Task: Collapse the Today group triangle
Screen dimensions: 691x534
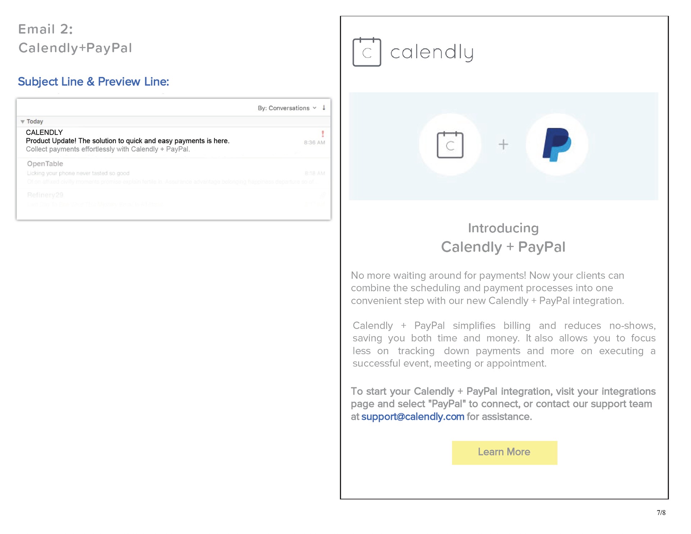Action: 23,122
